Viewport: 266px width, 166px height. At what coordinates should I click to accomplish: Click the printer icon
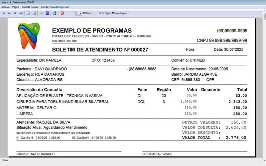42,13
